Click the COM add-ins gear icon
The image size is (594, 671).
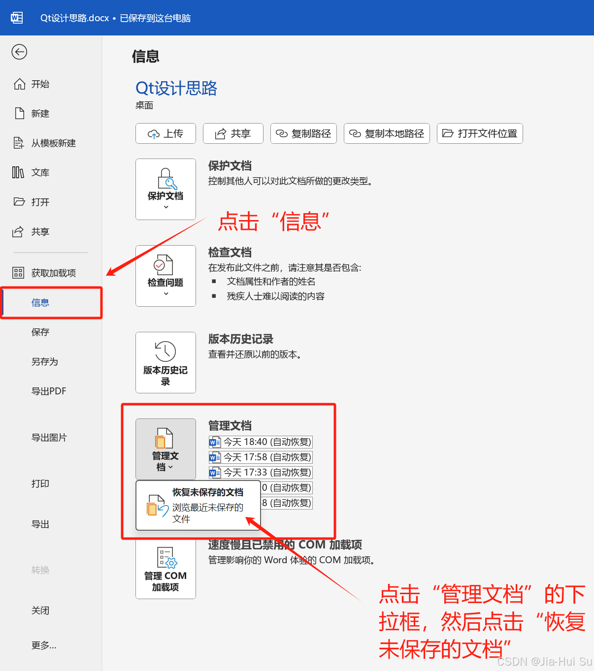166,558
